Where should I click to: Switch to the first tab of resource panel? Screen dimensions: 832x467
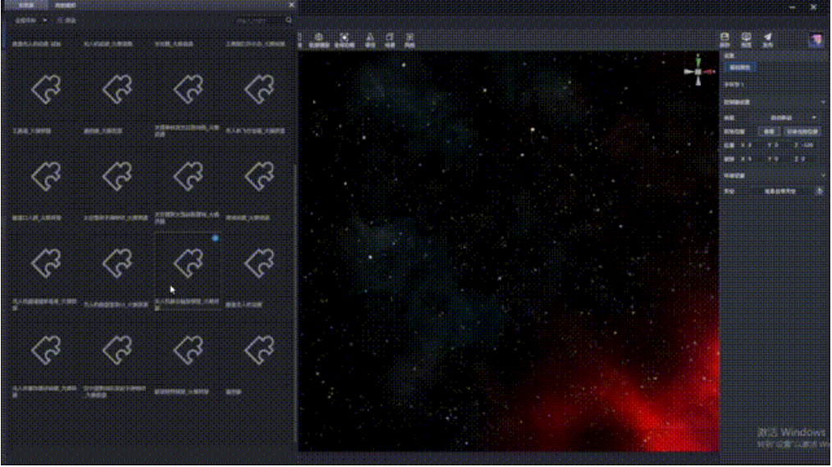pos(25,5)
